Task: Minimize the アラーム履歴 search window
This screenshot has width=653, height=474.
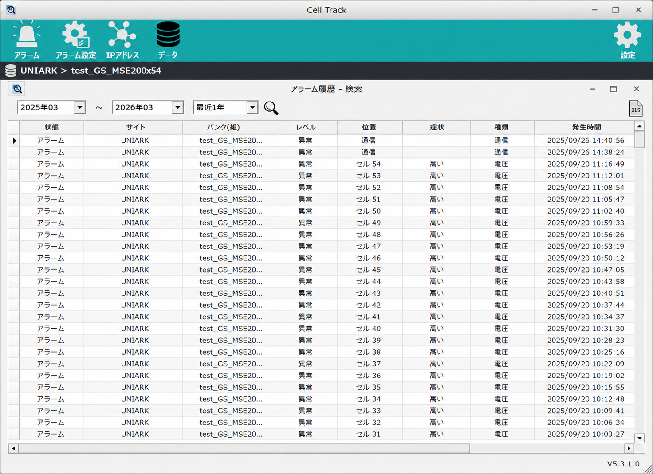Action: click(592, 89)
